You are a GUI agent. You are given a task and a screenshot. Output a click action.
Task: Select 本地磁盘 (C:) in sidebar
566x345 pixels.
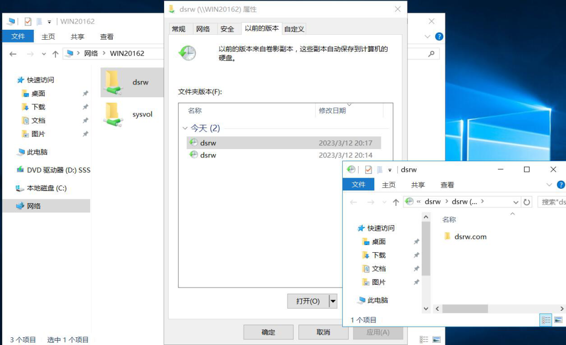42,188
